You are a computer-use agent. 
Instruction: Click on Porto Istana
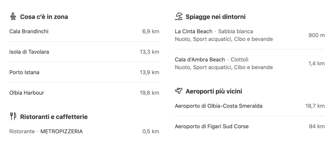[25, 72]
